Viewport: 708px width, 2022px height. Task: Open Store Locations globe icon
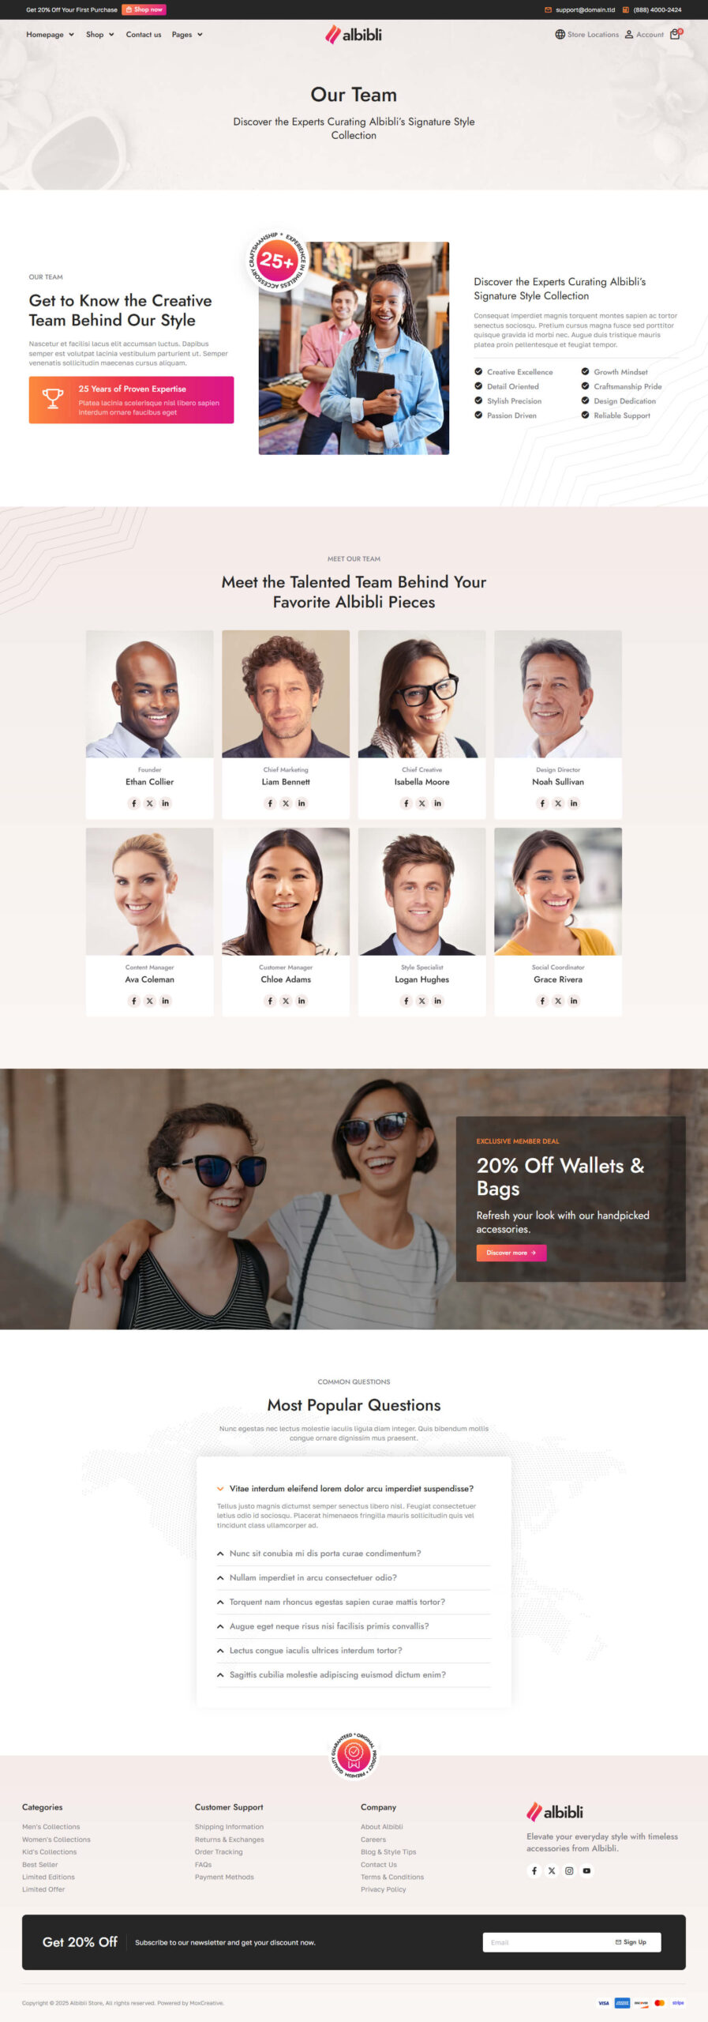(x=560, y=35)
